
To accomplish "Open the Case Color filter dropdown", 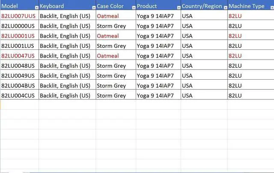I will point(134,8).
